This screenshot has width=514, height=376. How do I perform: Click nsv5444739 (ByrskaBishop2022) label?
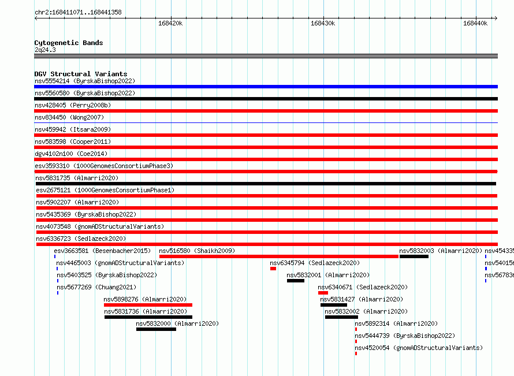[405, 336]
